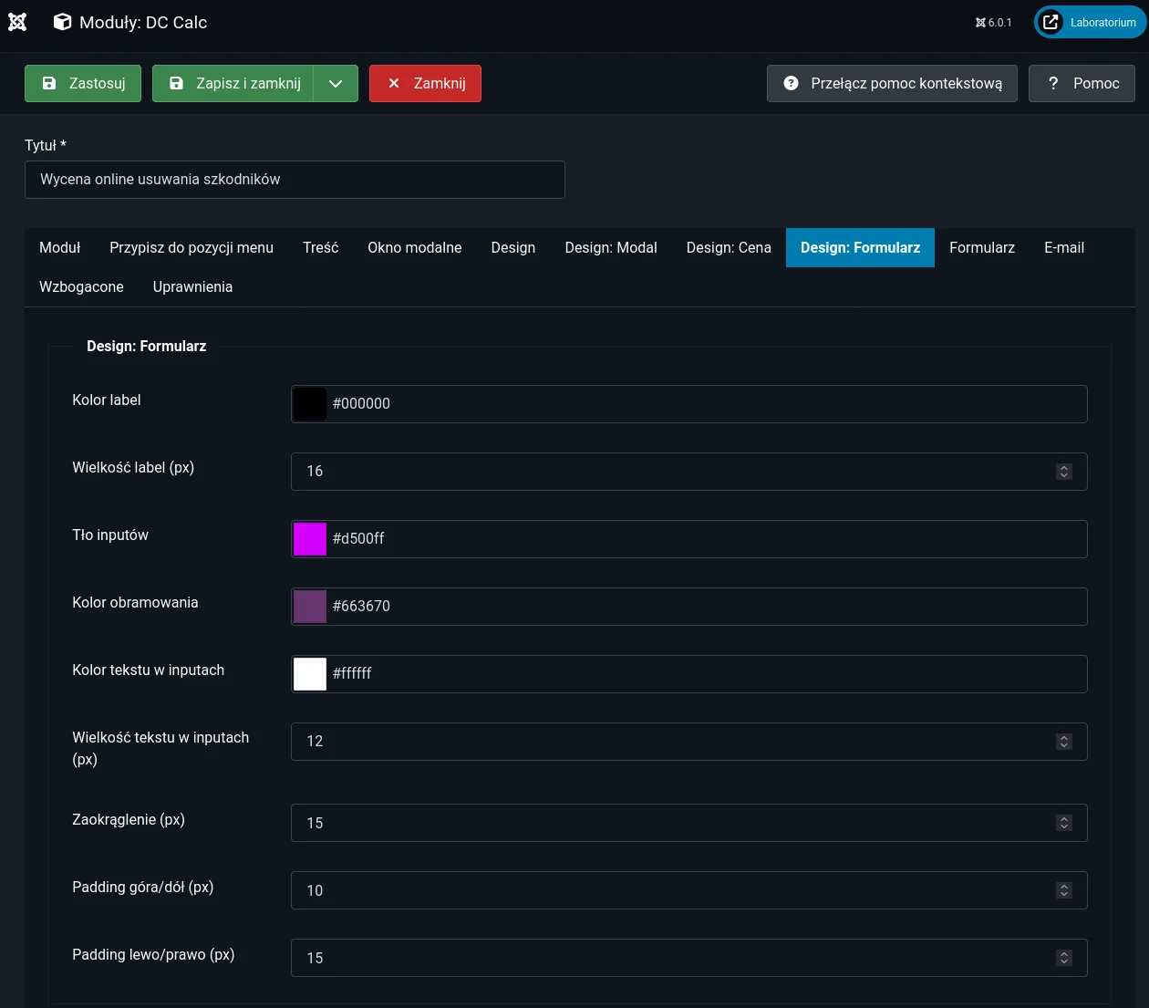Click Zapisz i zamknij button

click(x=233, y=83)
